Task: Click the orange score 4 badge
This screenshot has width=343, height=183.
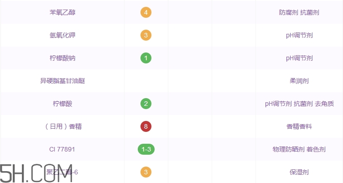Action: pos(146,12)
